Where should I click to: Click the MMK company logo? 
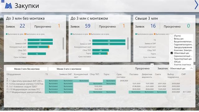[8, 6]
